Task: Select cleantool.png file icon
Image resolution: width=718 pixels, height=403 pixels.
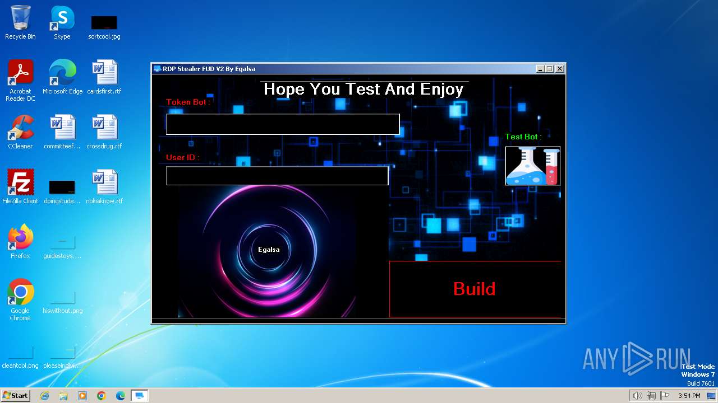Action: (x=20, y=356)
